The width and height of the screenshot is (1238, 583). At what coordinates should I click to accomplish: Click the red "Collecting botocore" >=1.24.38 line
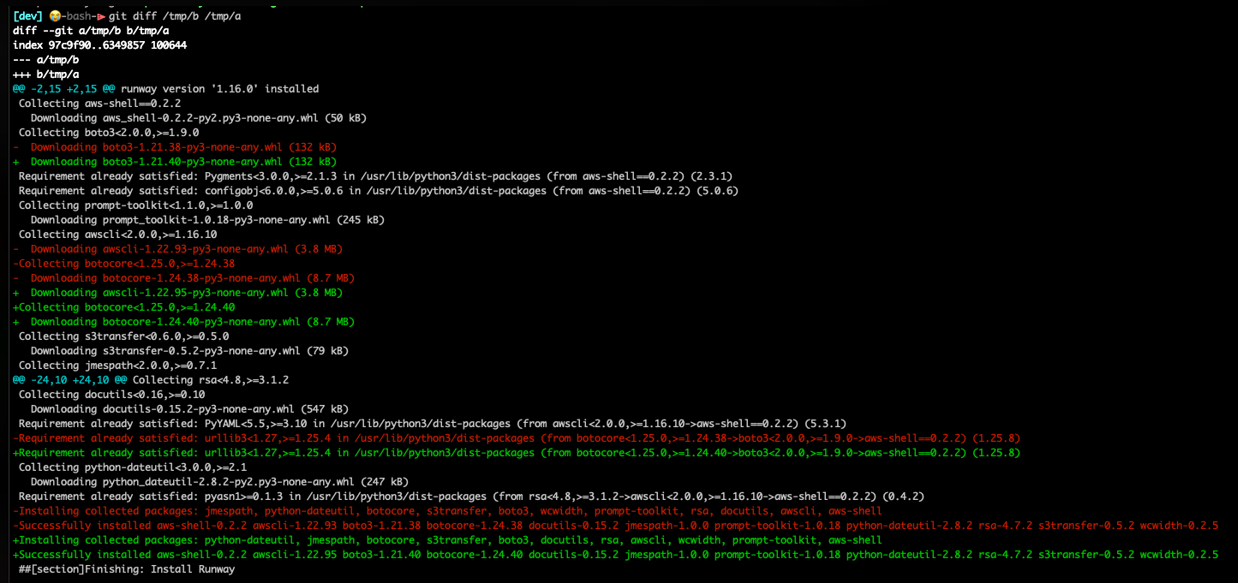[x=124, y=264]
